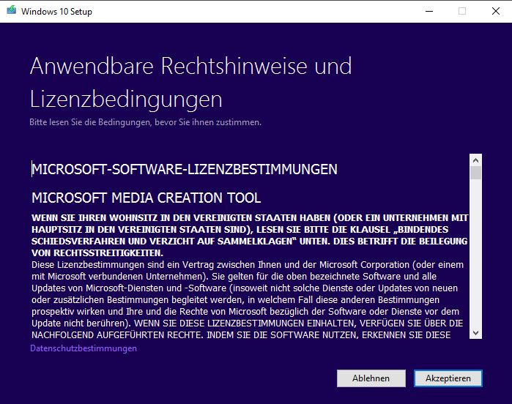Click the line starting 'Diese Lizenzbestimmungen sind ein Vertrag'
This screenshot has height=404, width=512.
247,265
